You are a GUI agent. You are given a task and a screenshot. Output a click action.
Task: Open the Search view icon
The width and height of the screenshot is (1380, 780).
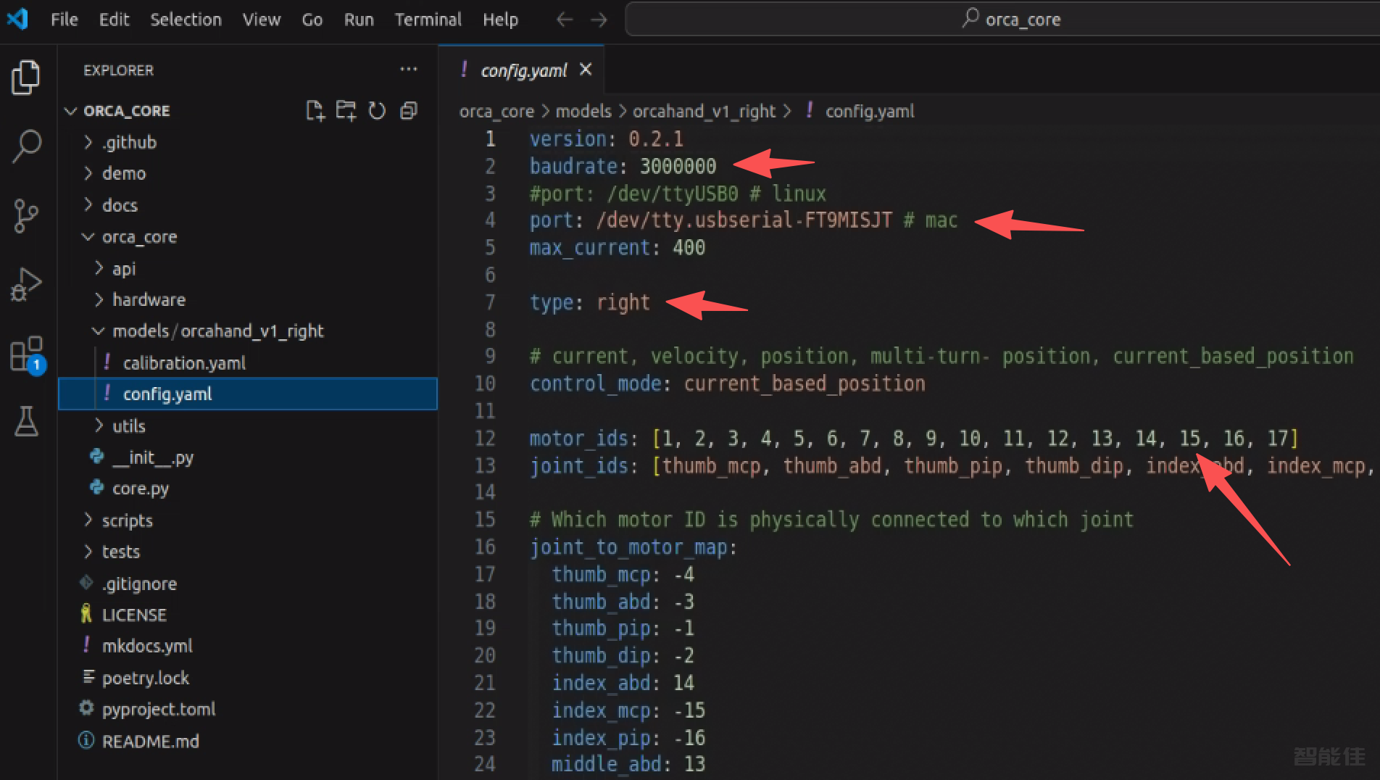(x=26, y=146)
